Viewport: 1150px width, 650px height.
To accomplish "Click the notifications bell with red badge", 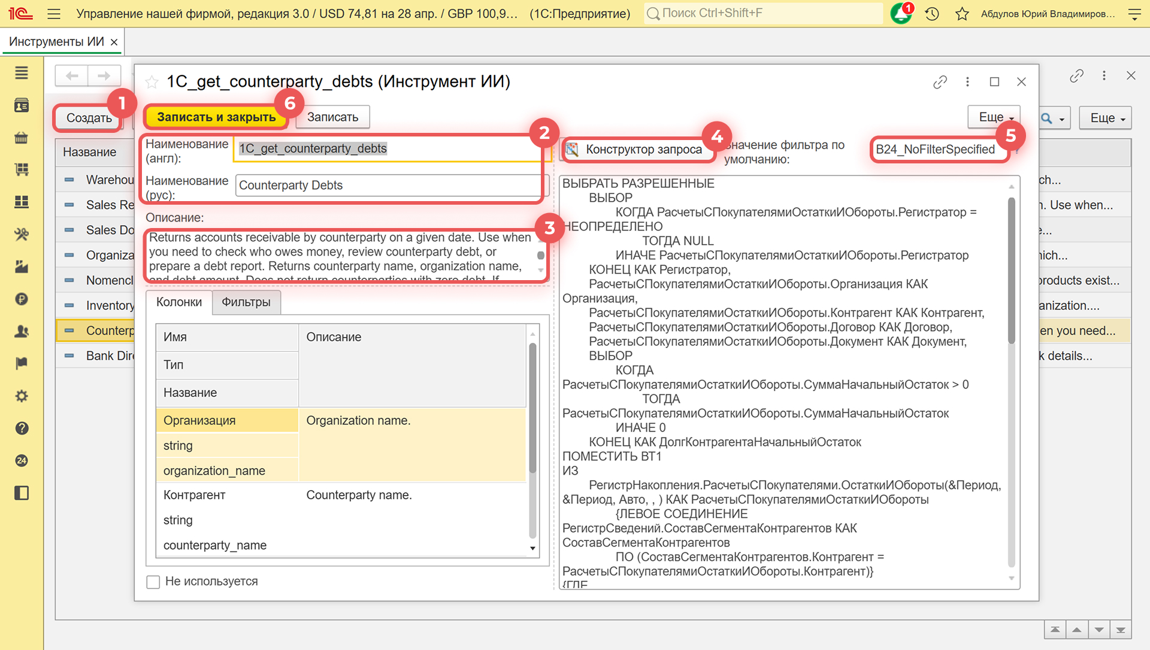I will pos(901,14).
